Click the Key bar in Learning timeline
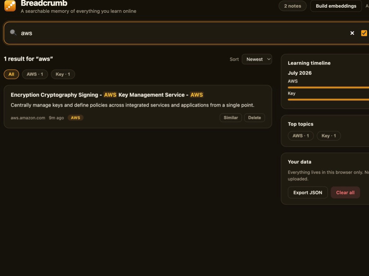This screenshot has height=276, width=369. (328, 100)
